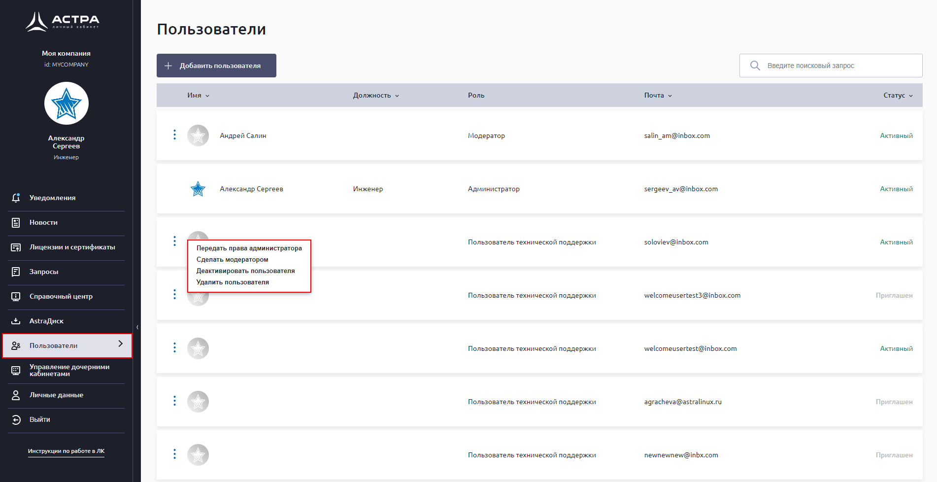
Task: Collapse the sidebar with the edge arrow
Action: click(137, 327)
